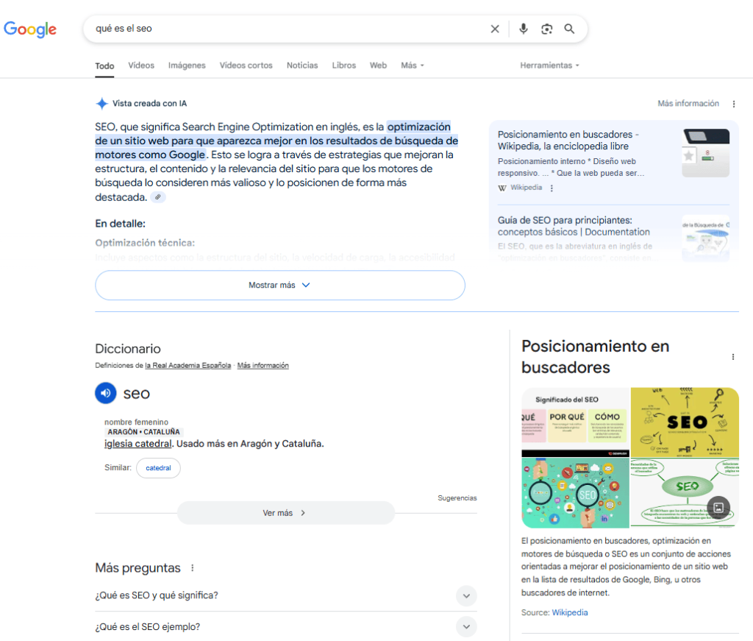Click the 'ARAGÓN • CATALUÑA' region label
This screenshot has width=753, height=641.
coord(143,432)
